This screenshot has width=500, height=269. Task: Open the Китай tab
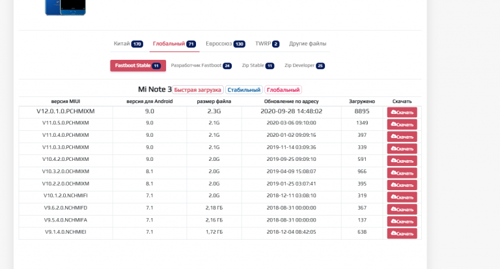tap(128, 44)
